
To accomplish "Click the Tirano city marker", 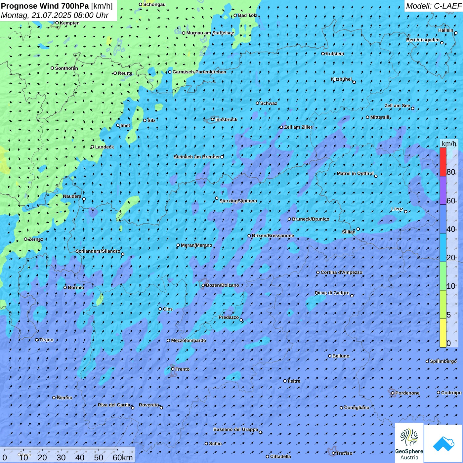I will pos(37,340).
